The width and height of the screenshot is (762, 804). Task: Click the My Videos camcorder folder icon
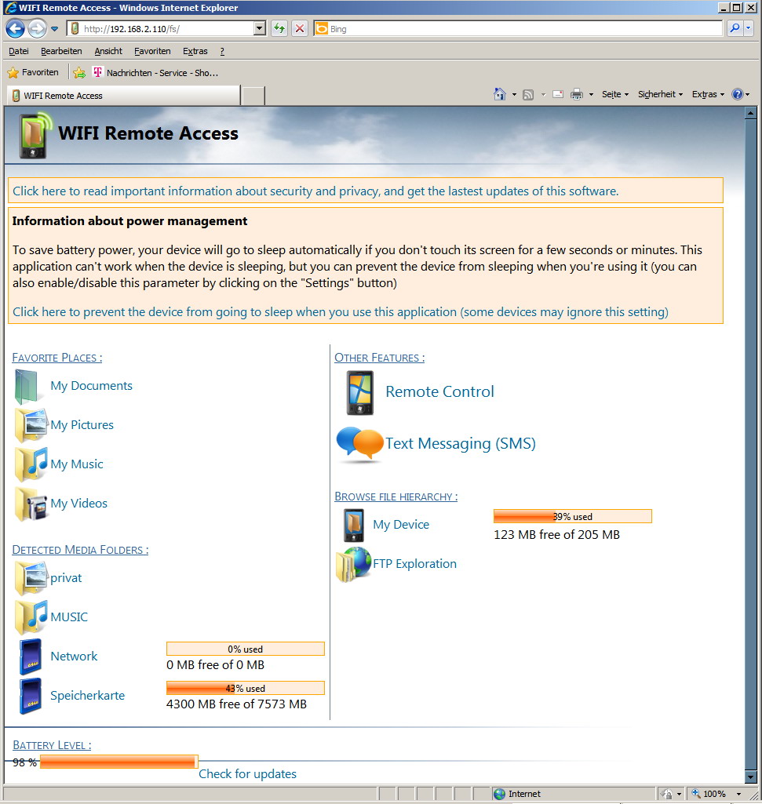(x=31, y=504)
